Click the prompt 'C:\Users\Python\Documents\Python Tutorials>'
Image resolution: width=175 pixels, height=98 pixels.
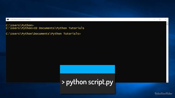click(43, 33)
